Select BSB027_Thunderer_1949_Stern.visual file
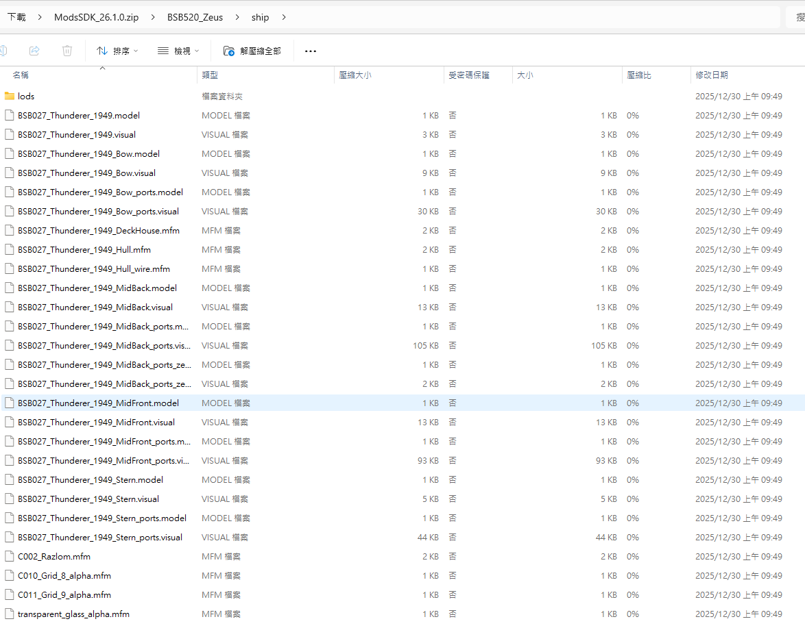This screenshot has width=805, height=641. (x=88, y=499)
